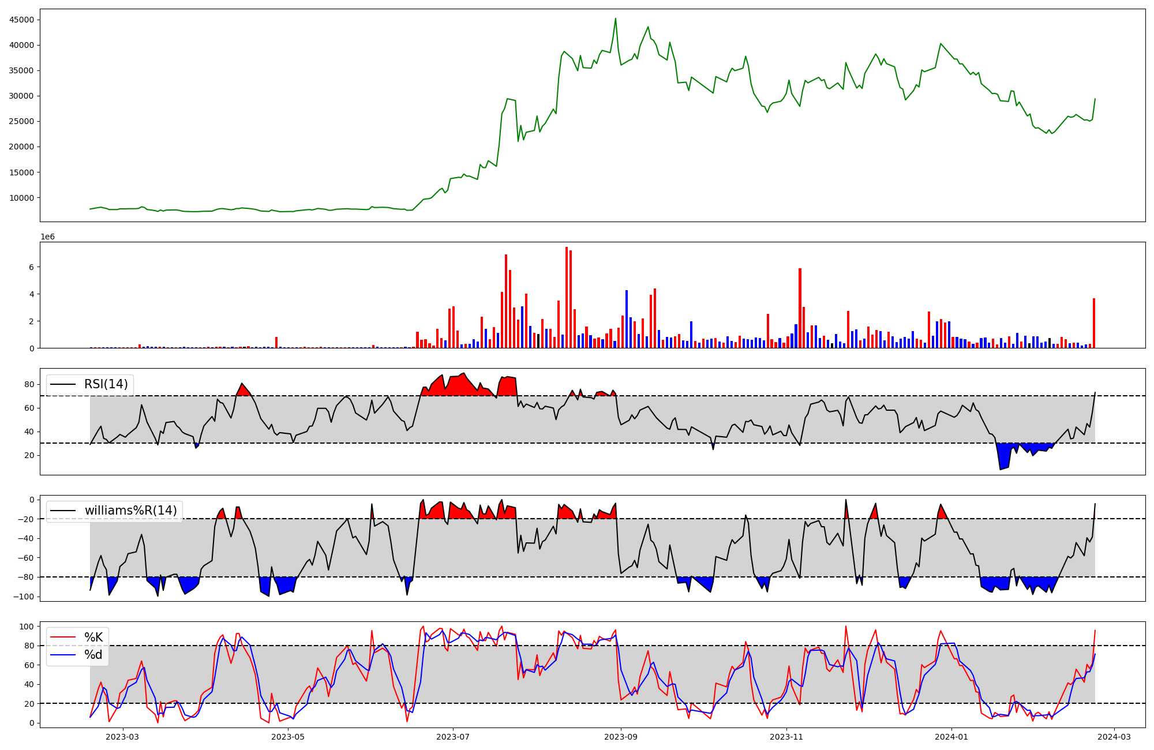The width and height of the screenshot is (1154, 750).
Task: Click the 10000 price axis tick label
Action: 22,198
